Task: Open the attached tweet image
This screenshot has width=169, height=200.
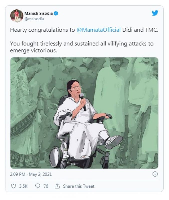Action: [x=84, y=112]
